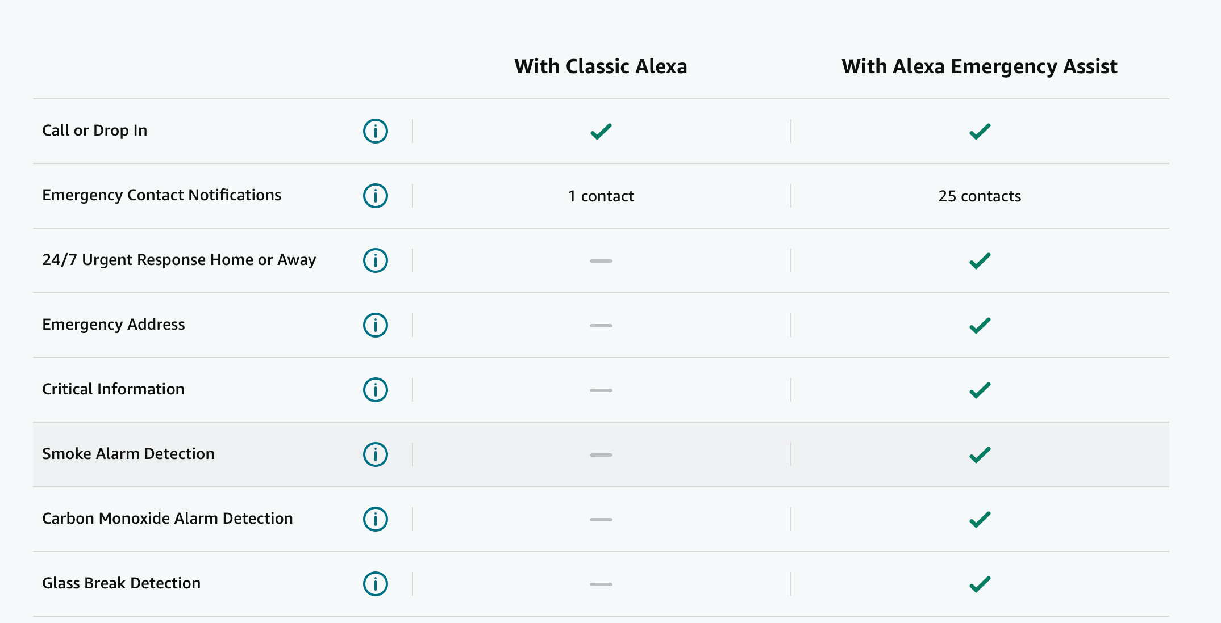Open Glass Break Detection info icon
The image size is (1221, 623).
(x=375, y=584)
